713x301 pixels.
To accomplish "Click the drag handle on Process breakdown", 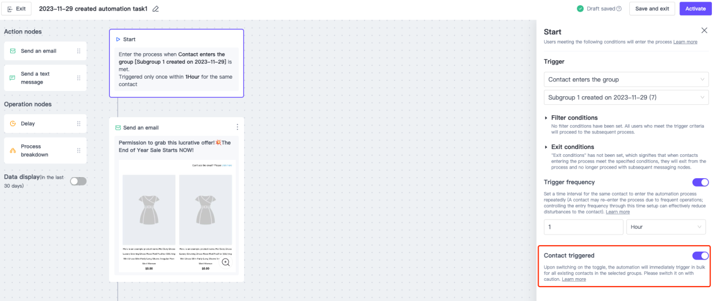I will [x=79, y=150].
